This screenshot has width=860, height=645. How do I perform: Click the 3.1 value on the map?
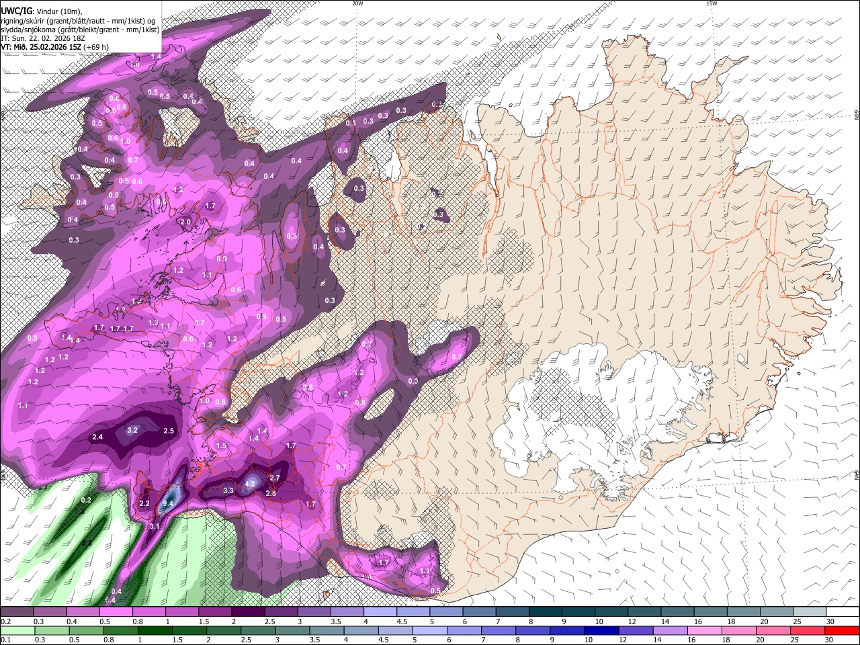pyautogui.click(x=154, y=526)
